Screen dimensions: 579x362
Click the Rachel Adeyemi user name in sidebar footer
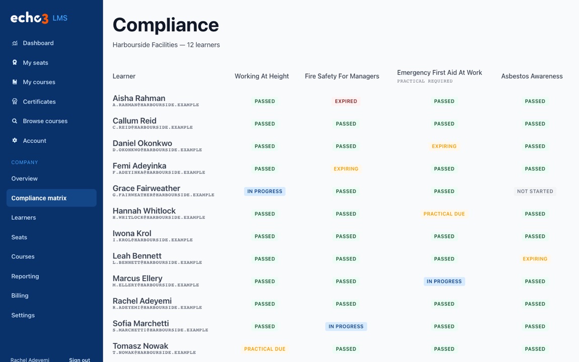pyautogui.click(x=30, y=359)
